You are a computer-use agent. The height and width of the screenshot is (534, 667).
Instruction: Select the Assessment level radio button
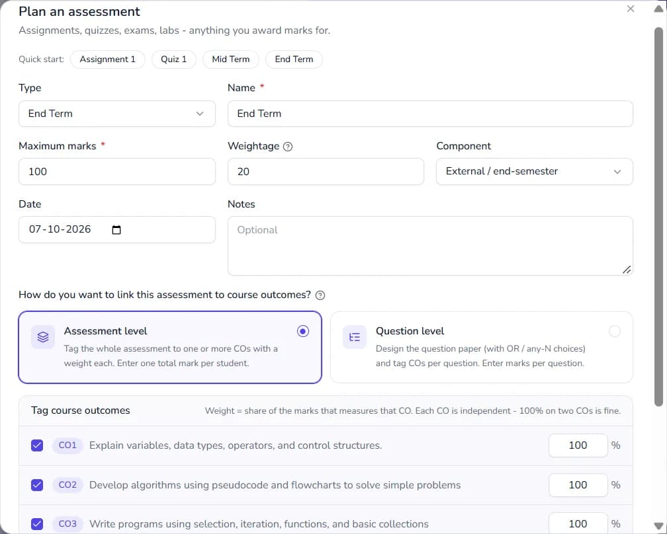click(303, 331)
